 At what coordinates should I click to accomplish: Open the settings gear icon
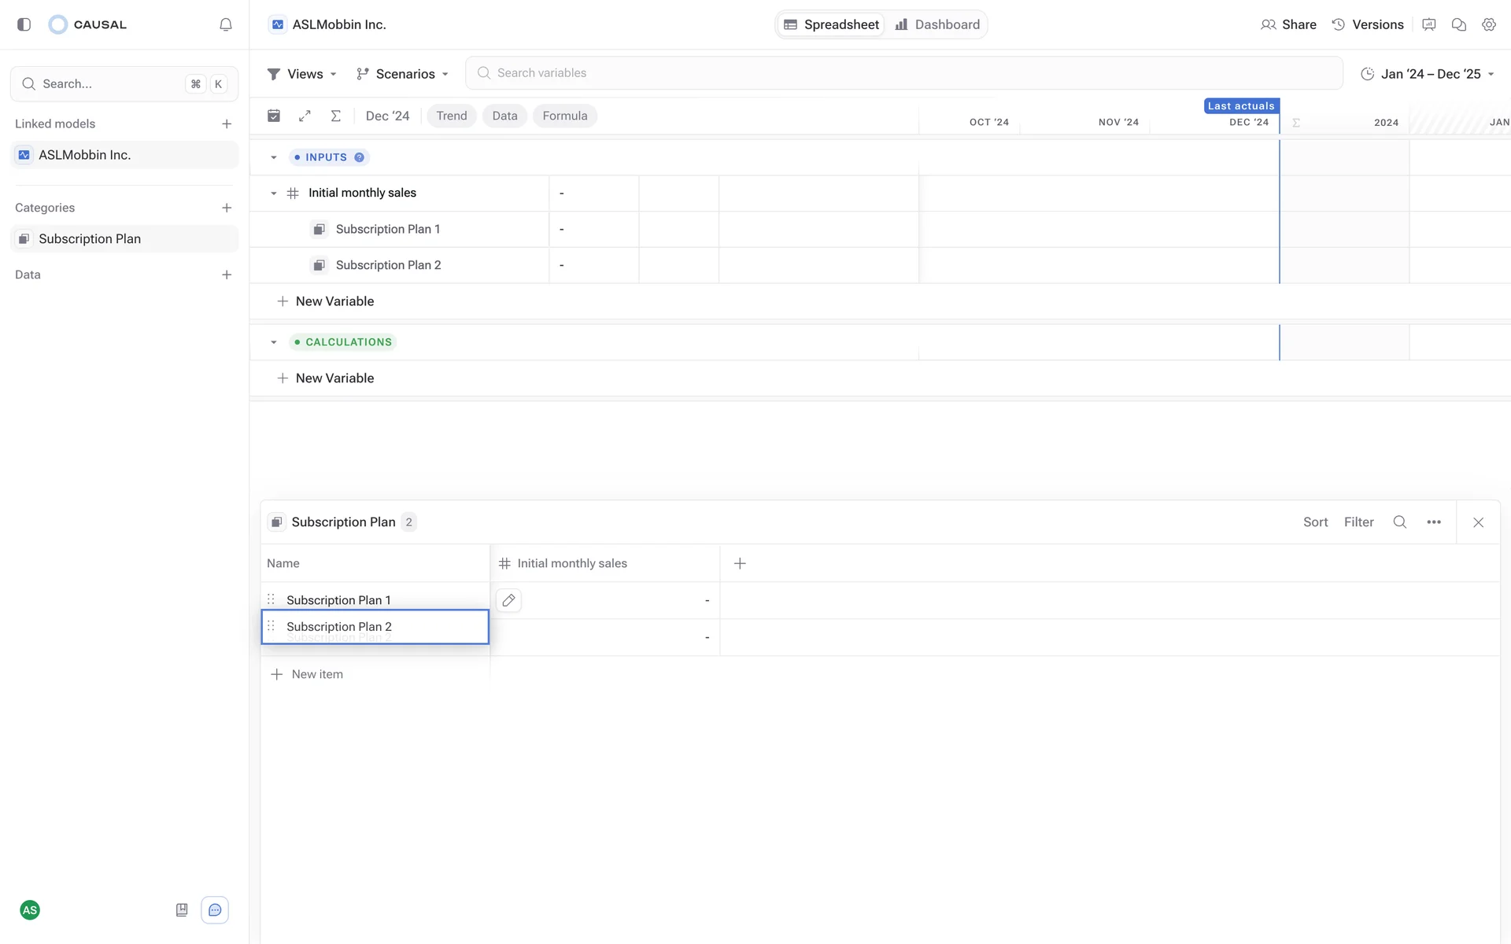pos(1488,24)
